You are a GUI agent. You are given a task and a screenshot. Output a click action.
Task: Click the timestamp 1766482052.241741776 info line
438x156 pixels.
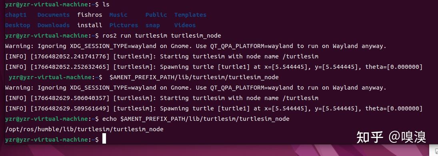click(162, 56)
